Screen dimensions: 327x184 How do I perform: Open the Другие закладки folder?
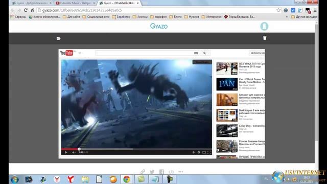[304, 17]
